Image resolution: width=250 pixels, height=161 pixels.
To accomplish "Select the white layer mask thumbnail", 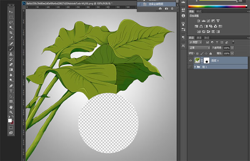I will (207, 60).
